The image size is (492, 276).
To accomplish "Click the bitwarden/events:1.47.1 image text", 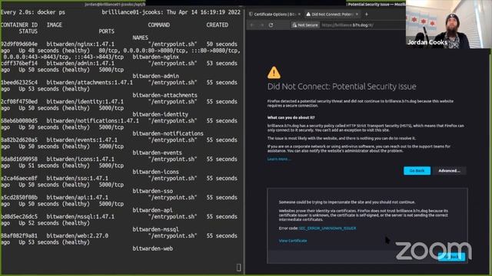I will coord(82,140).
